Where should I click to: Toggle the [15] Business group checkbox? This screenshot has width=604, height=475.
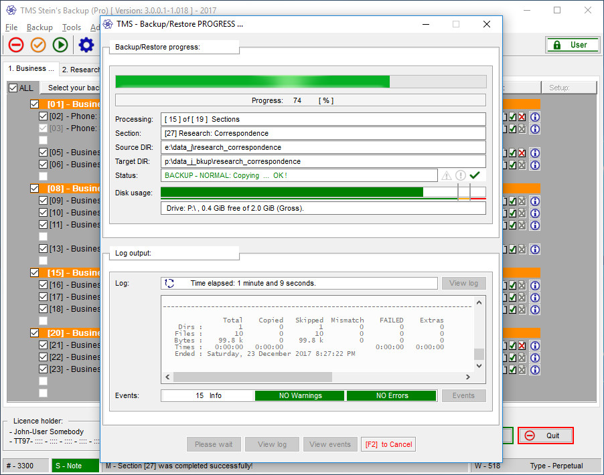(35, 272)
